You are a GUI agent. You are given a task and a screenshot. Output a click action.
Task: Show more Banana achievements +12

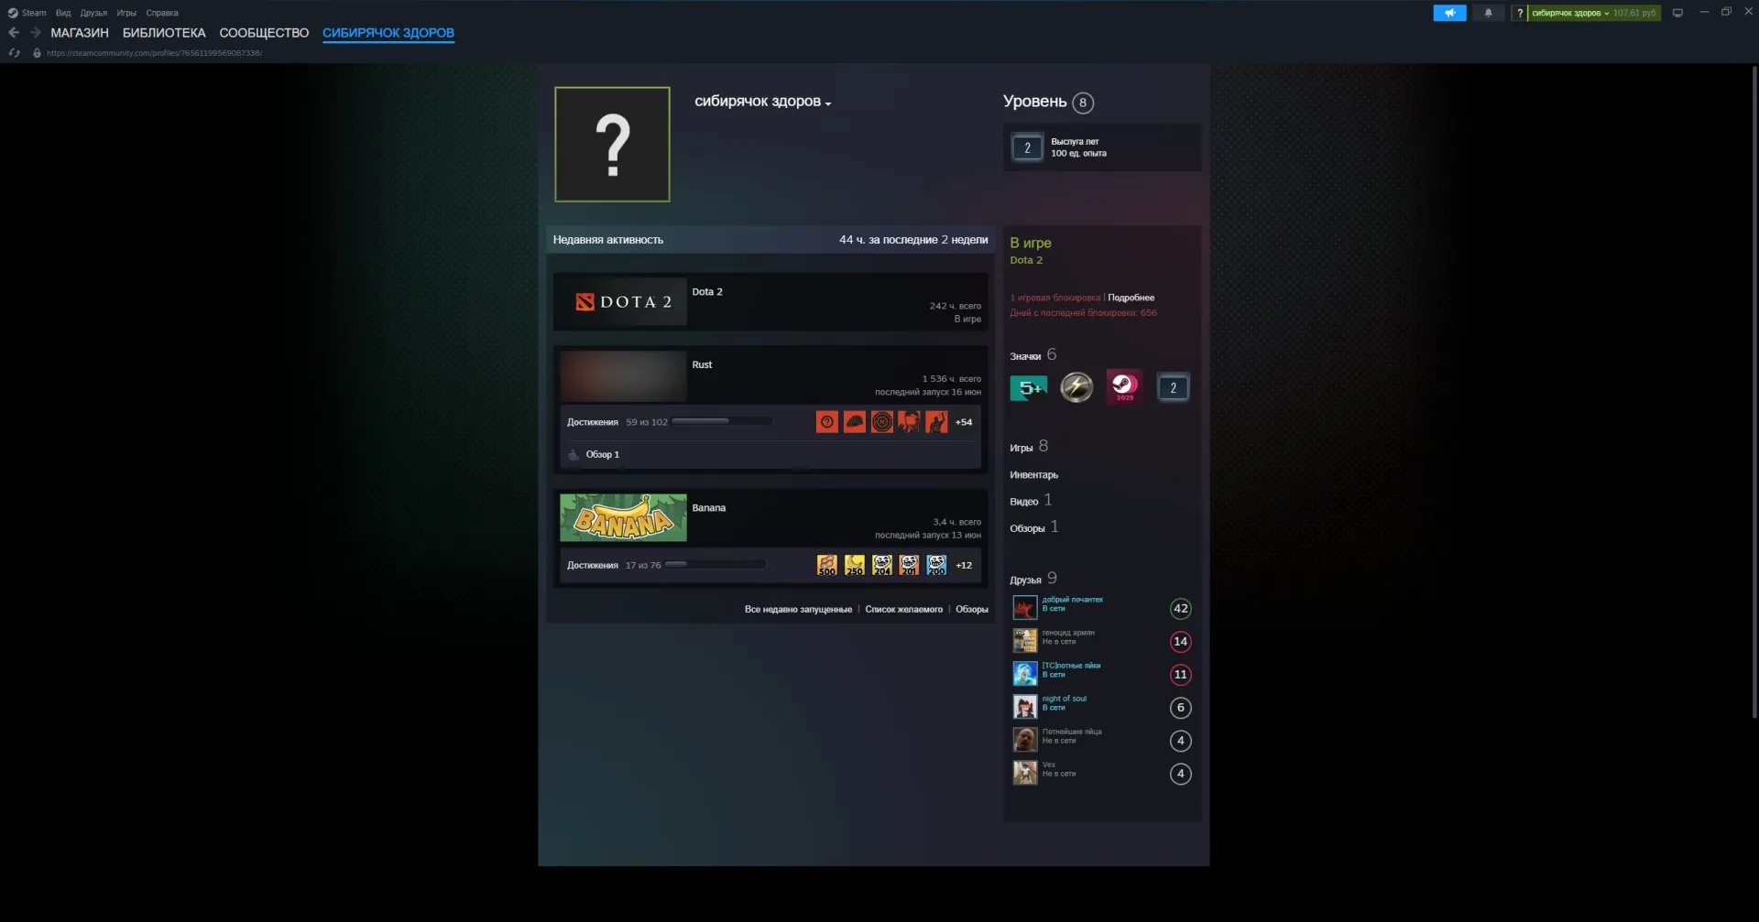pyautogui.click(x=964, y=565)
